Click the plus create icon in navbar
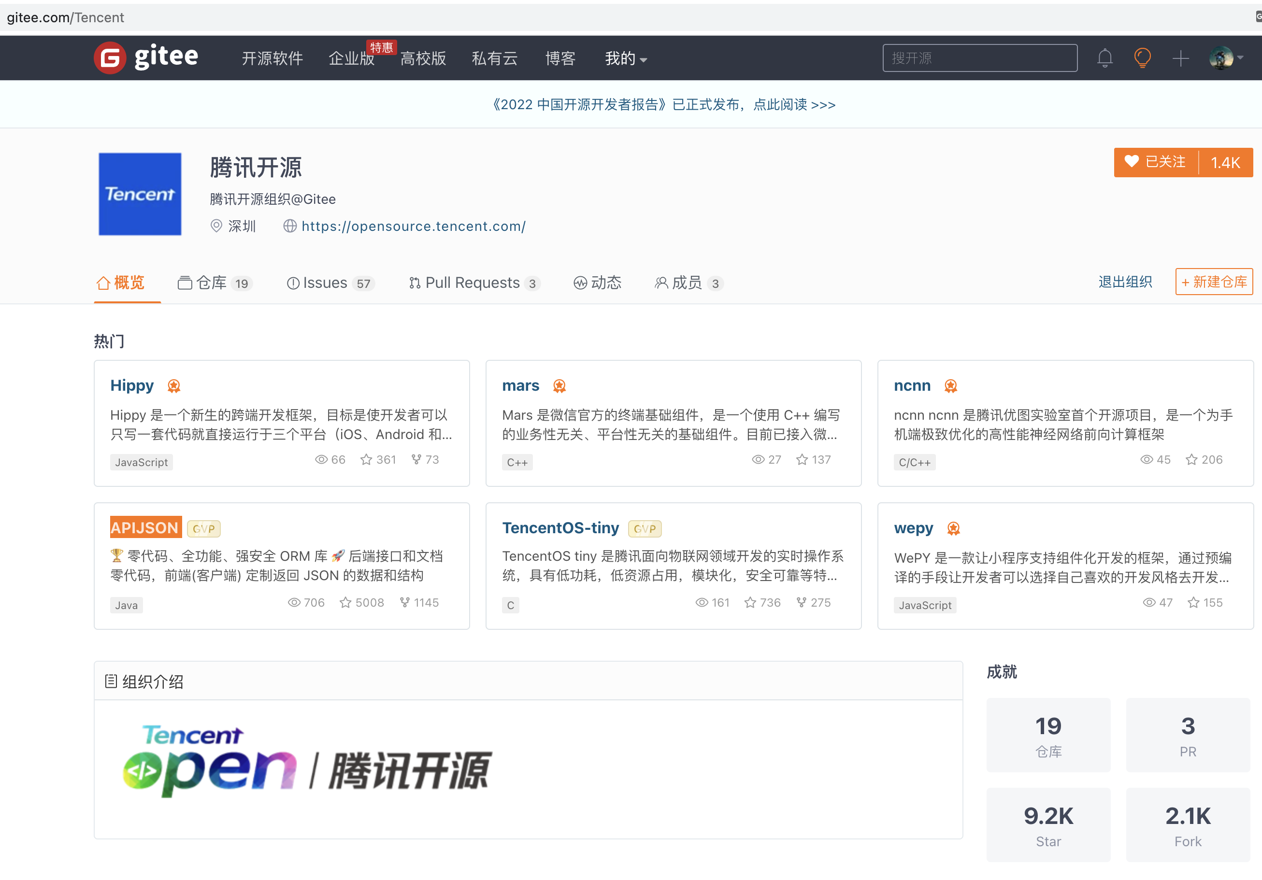Screen dimensions: 1262x880 (1180, 58)
